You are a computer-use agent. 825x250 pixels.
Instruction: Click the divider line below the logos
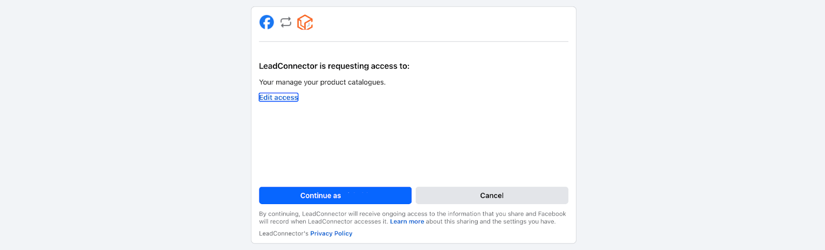tap(414, 41)
